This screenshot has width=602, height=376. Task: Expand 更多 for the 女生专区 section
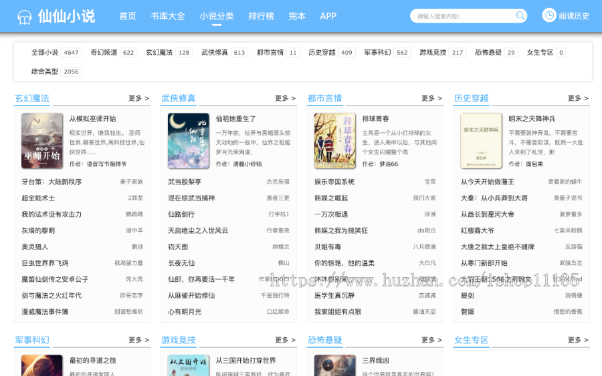(x=578, y=340)
